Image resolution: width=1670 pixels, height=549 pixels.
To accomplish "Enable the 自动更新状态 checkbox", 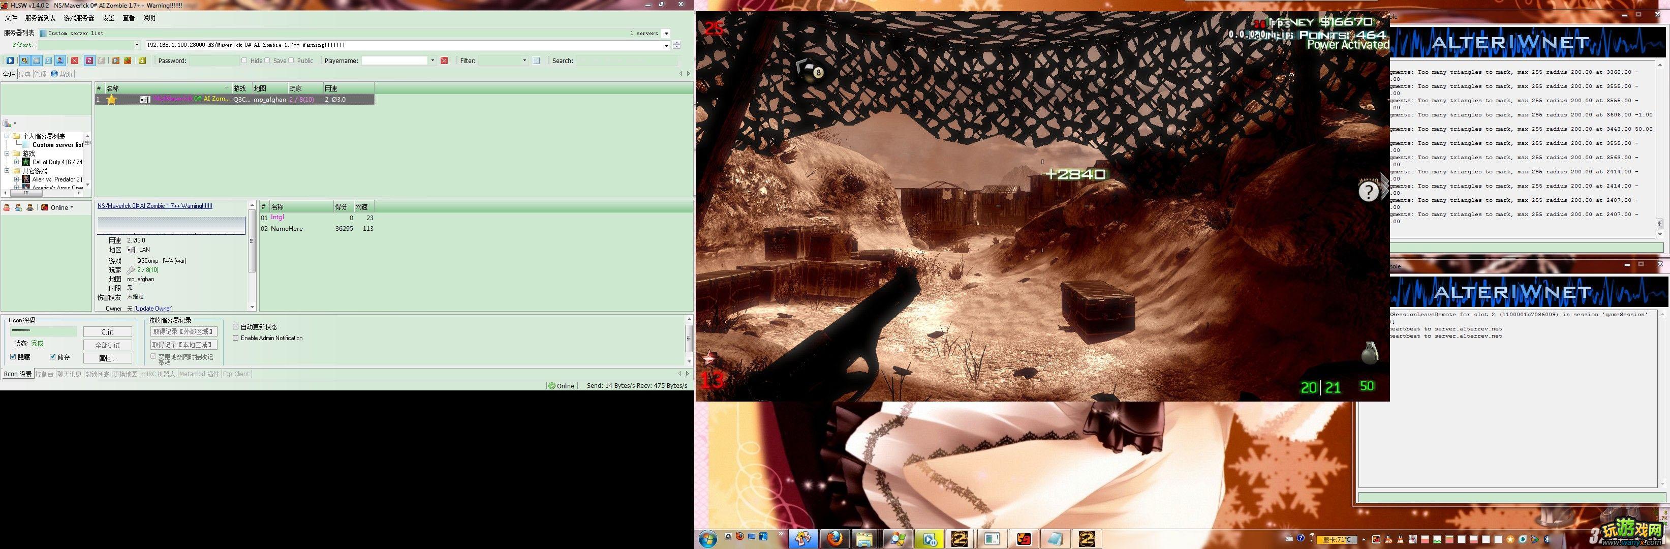I will (236, 327).
